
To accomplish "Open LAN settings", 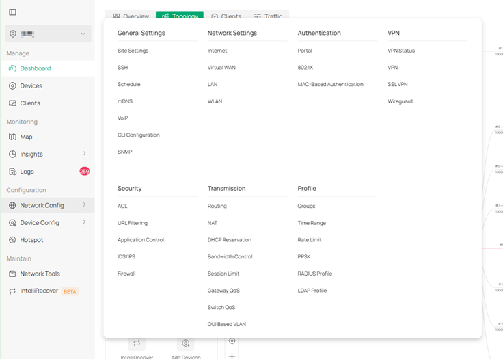I will coord(213,85).
